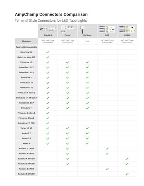Click the "PrimaLine 1.5" row label
The image size is (144, 186).
pyautogui.click(x=26, y=62)
